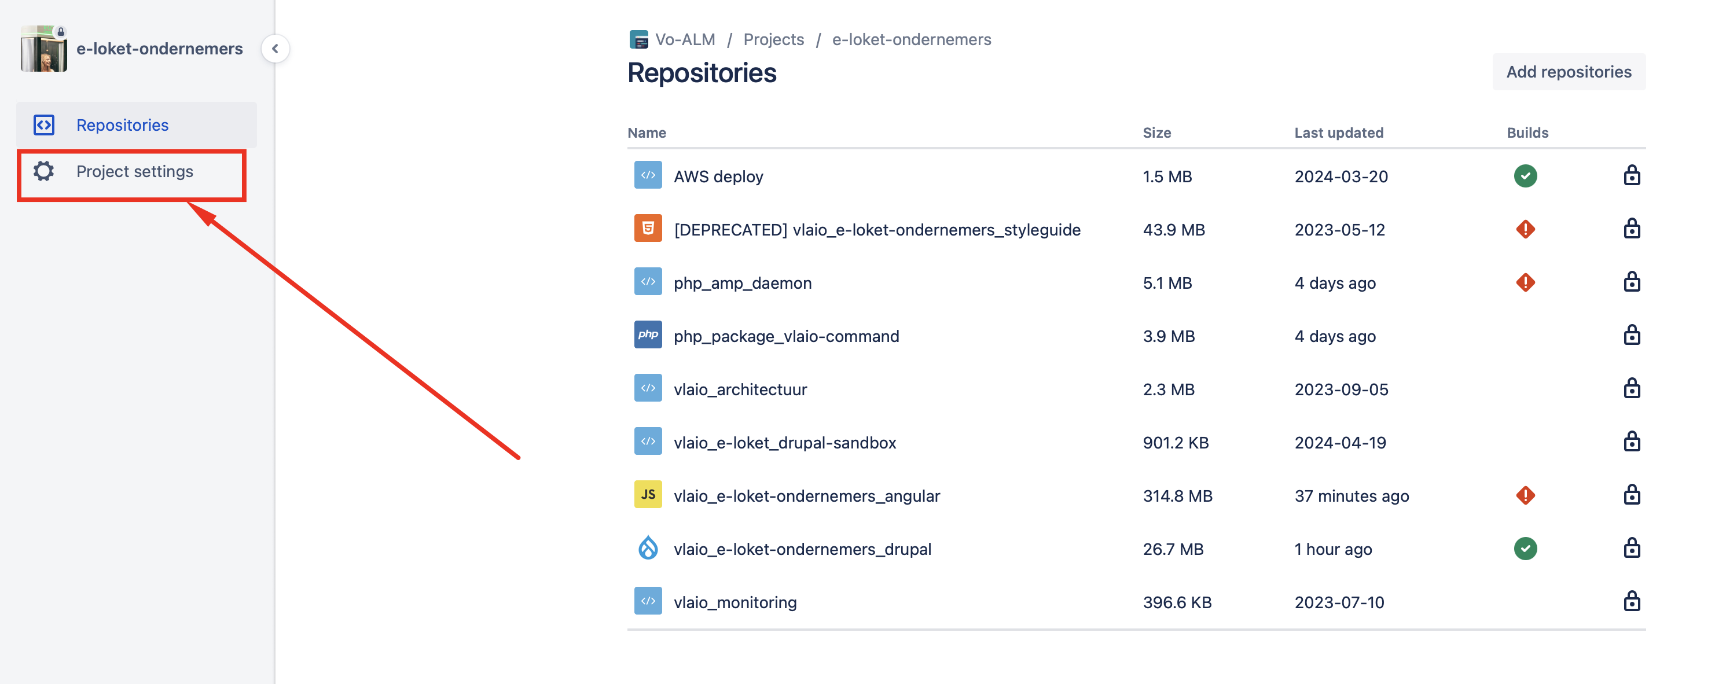This screenshot has width=1726, height=684.
Task: Select Repositories in the sidebar
Action: point(122,125)
